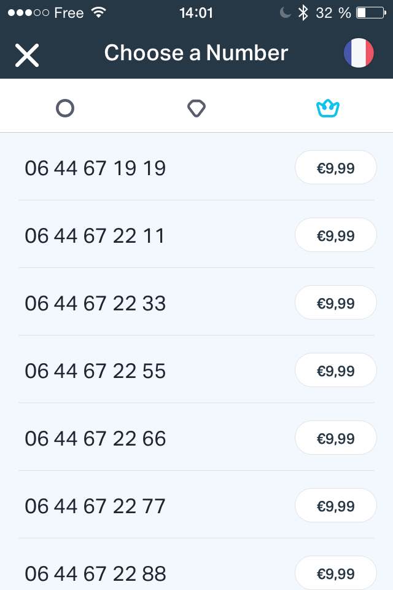Image resolution: width=393 pixels, height=590 pixels.
Task: Tap the Wi-Fi icon in status bar
Action: [x=98, y=12]
